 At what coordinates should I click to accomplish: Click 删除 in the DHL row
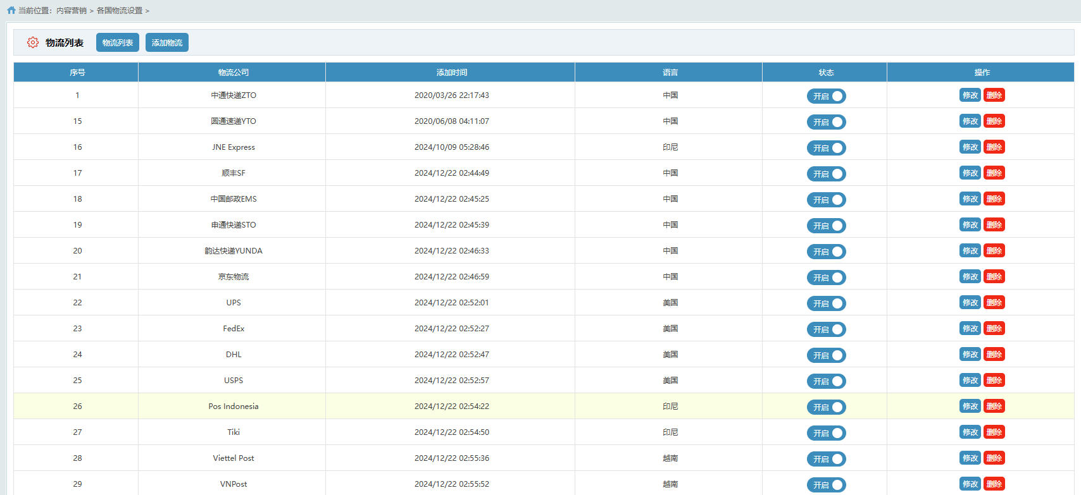click(x=994, y=355)
